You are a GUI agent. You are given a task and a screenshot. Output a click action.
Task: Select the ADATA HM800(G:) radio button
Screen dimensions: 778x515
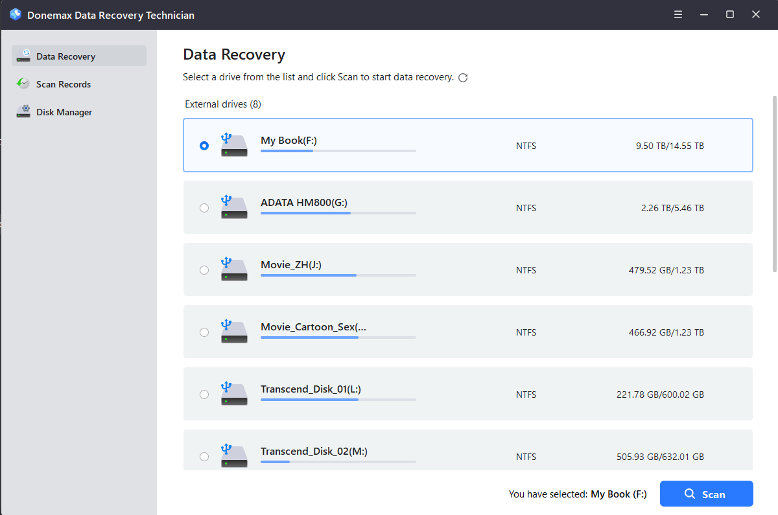(x=204, y=208)
